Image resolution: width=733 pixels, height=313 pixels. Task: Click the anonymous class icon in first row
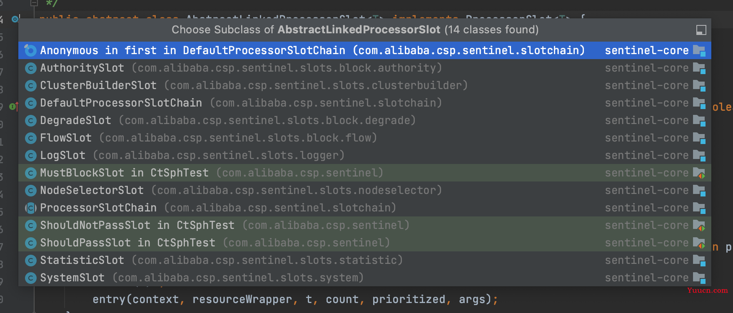point(30,51)
